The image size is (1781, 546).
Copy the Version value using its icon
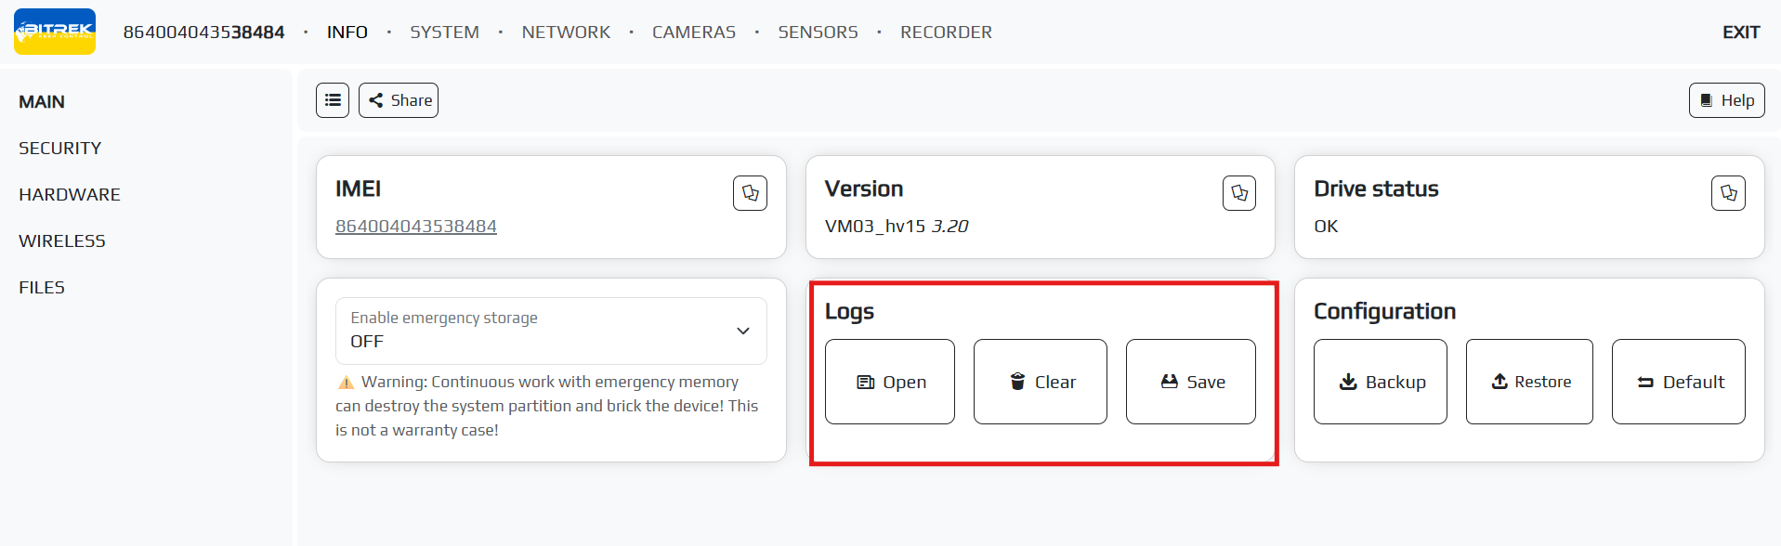[x=1238, y=193]
